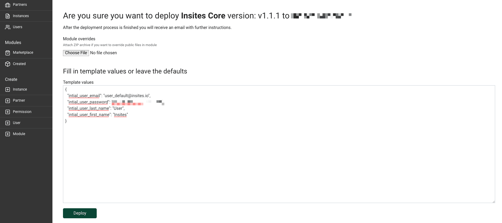This screenshot has height=223, width=502.
Task: Click the Marketplace shopping bag icon
Action: click(8, 53)
